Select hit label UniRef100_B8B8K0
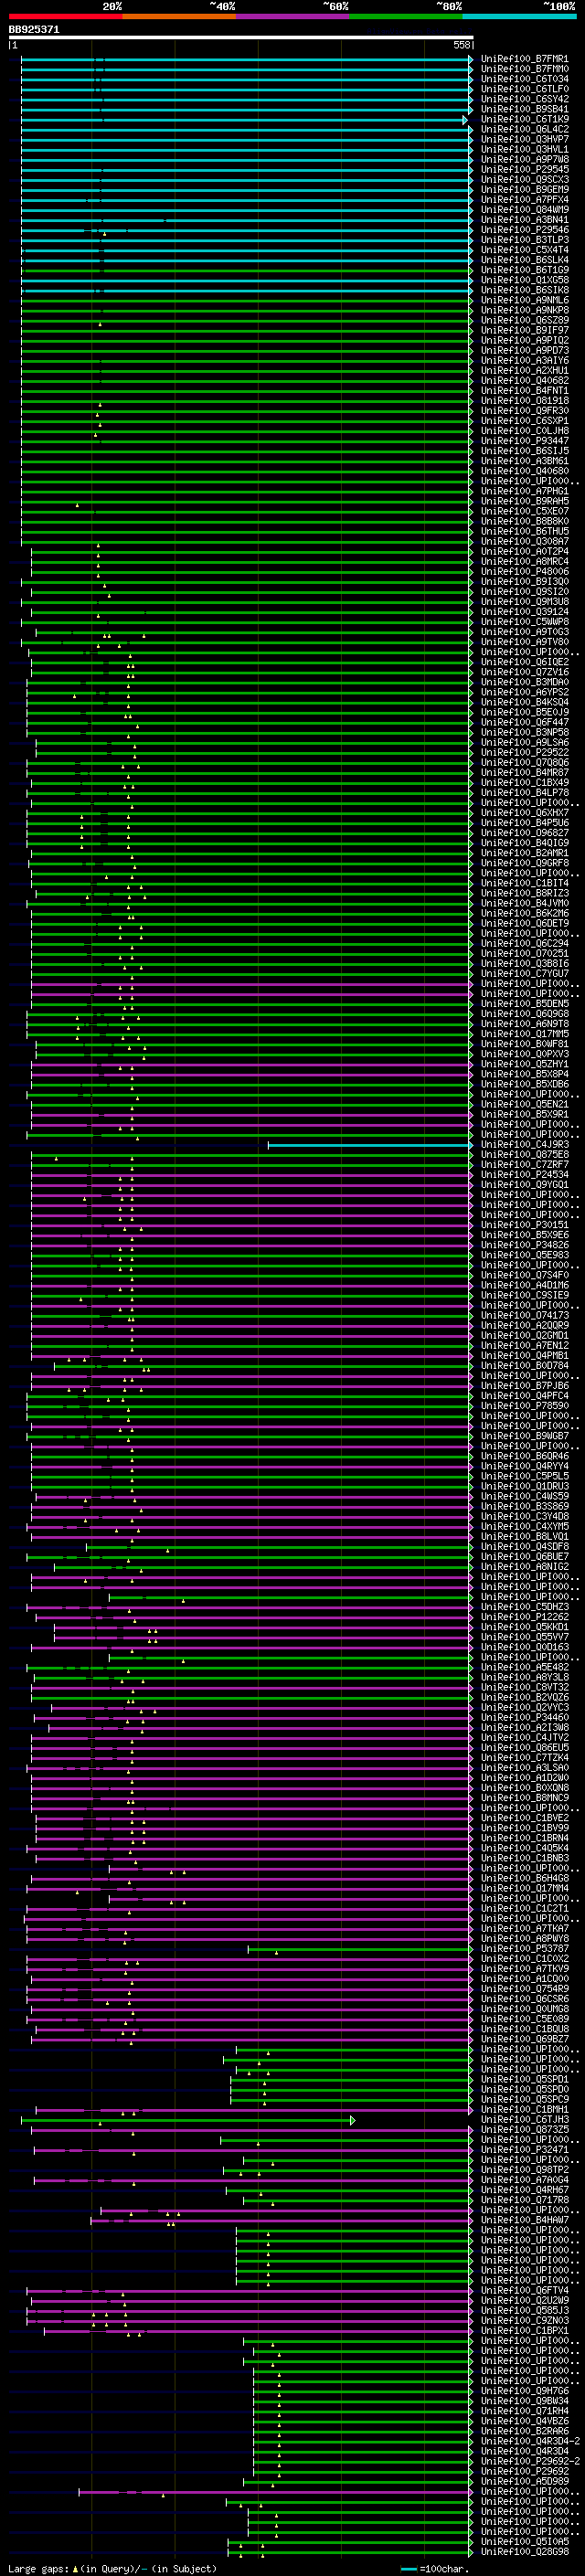The height and width of the screenshot is (2576, 585). point(524,521)
